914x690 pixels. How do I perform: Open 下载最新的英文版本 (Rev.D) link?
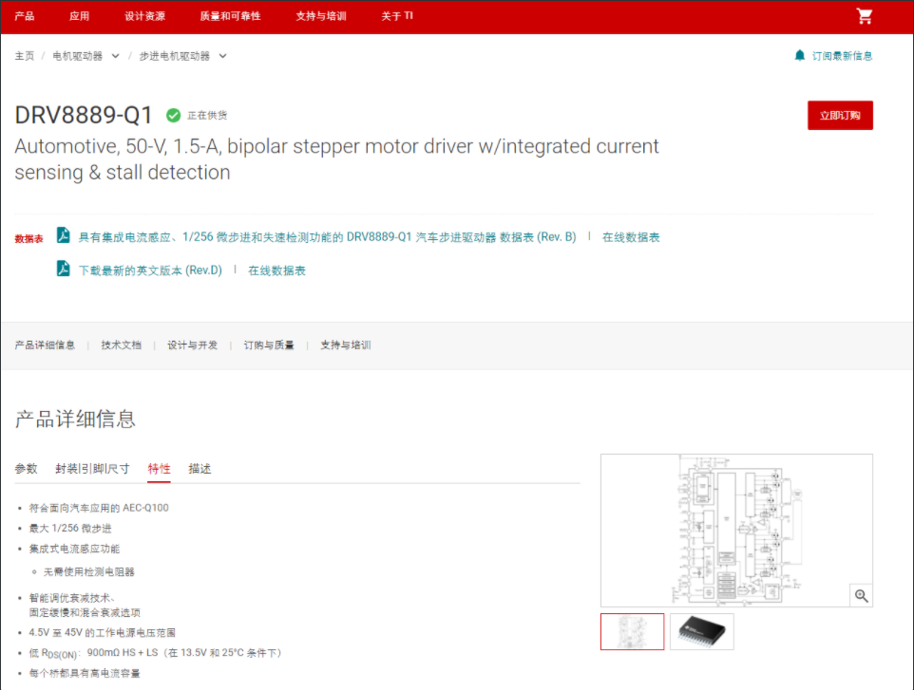coord(150,270)
